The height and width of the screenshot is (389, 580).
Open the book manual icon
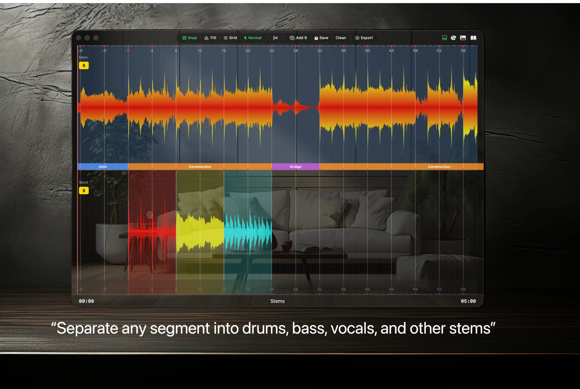pyautogui.click(x=473, y=38)
